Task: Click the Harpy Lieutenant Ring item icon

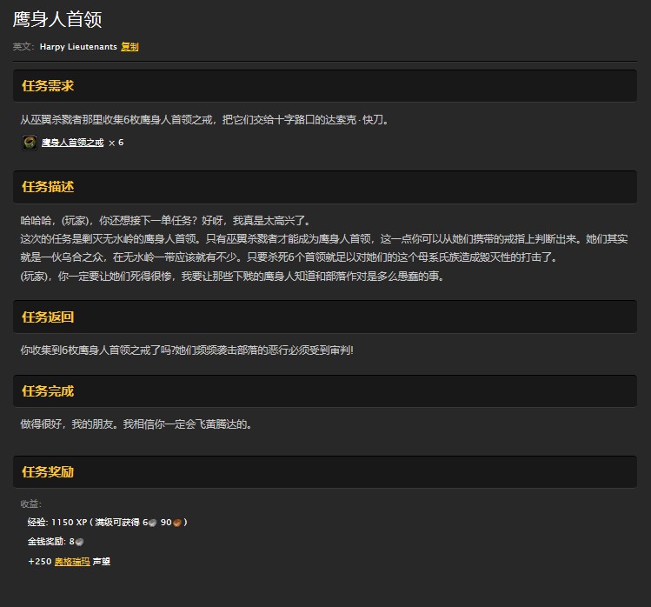Action: click(x=29, y=143)
